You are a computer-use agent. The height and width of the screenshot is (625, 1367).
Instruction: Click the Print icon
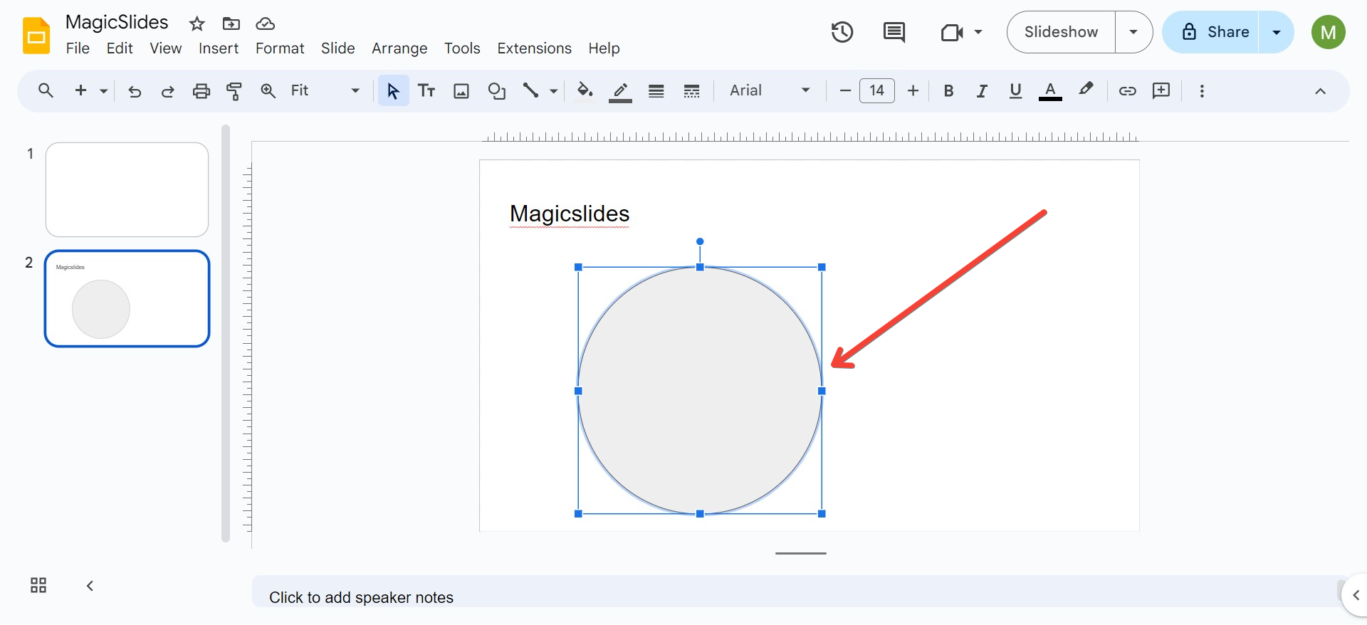(201, 90)
